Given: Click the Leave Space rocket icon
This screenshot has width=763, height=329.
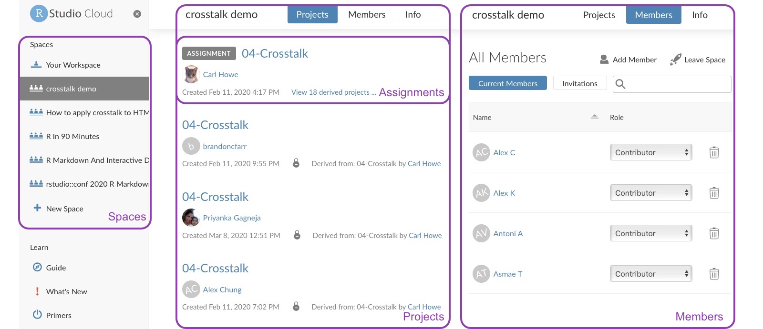Looking at the screenshot, I should [675, 60].
